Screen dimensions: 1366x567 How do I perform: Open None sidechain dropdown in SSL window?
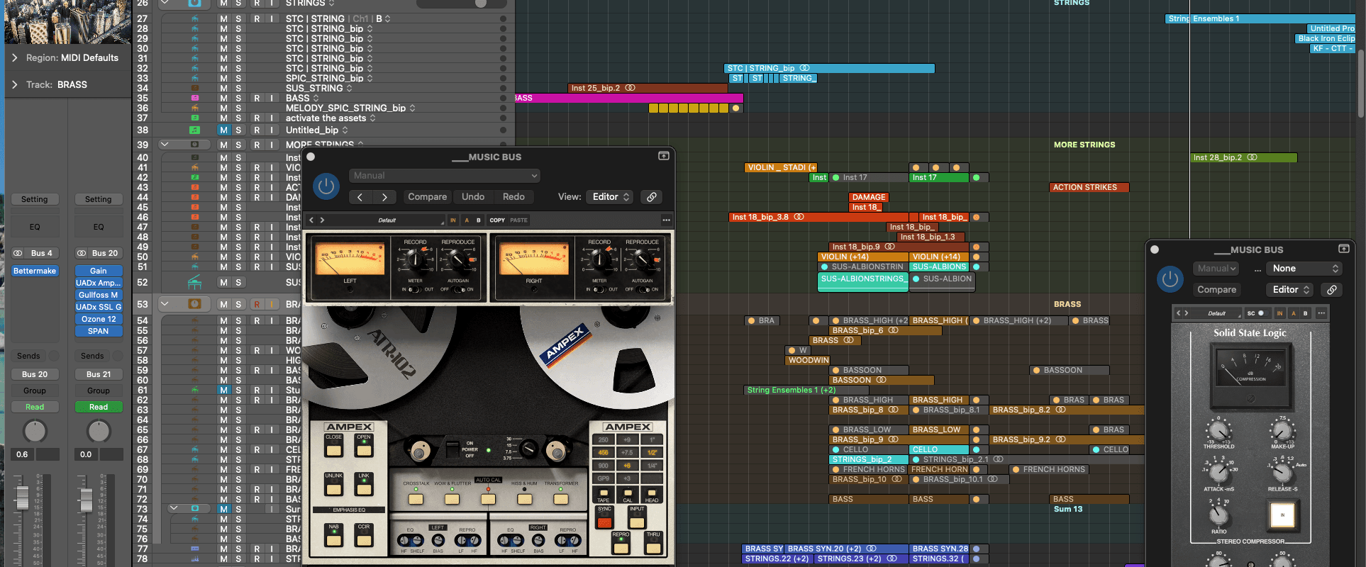click(1305, 269)
